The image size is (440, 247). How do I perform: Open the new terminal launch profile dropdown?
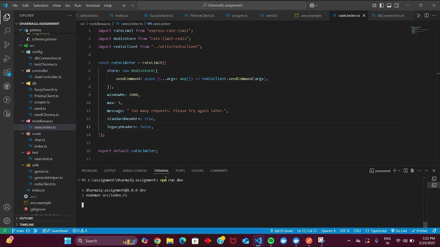point(399,170)
